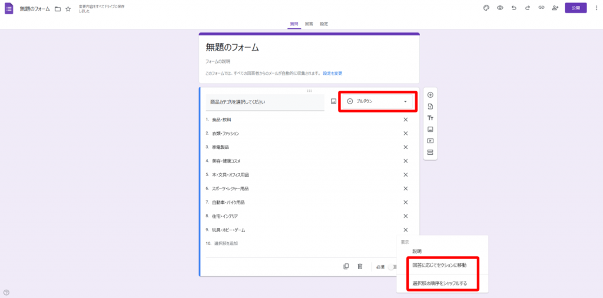Open the three-dot more menu at top right
Image resolution: width=603 pixels, height=298 pixels.
pos(597,8)
